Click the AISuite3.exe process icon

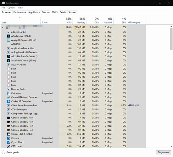tap(8, 36)
